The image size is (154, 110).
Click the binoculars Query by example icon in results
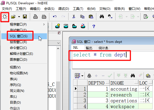[133, 76]
